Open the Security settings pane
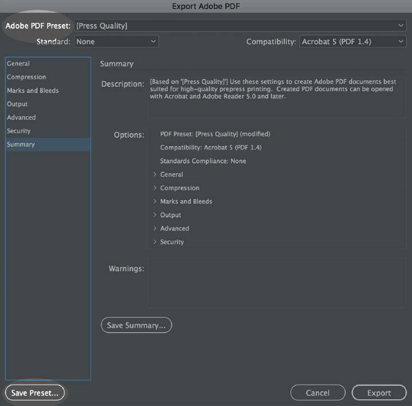Image resolution: width=412 pixels, height=406 pixels. click(19, 131)
